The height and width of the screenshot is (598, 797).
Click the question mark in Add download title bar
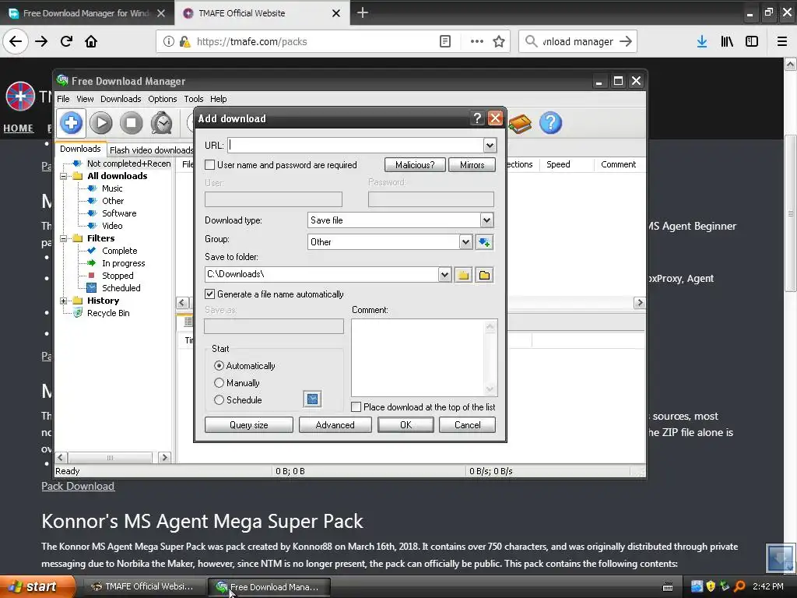pyautogui.click(x=477, y=118)
